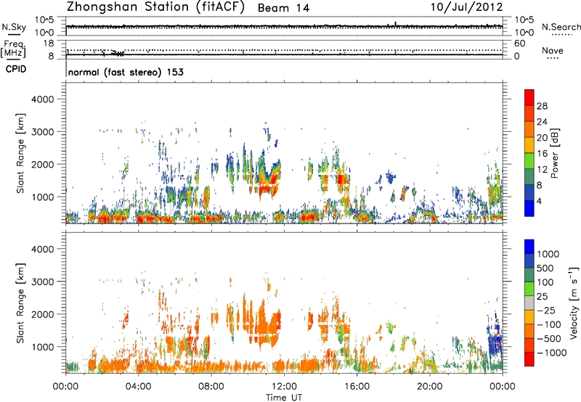The height and width of the screenshot is (402, 581).
Task: Click the '12:00' time axis tick label
Action: [x=284, y=387]
